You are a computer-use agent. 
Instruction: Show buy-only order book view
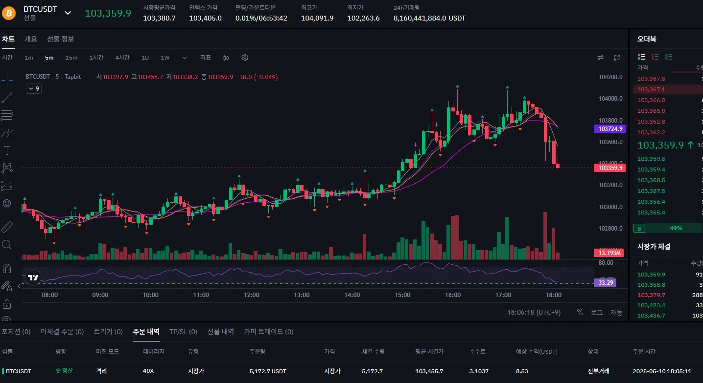(x=669, y=57)
